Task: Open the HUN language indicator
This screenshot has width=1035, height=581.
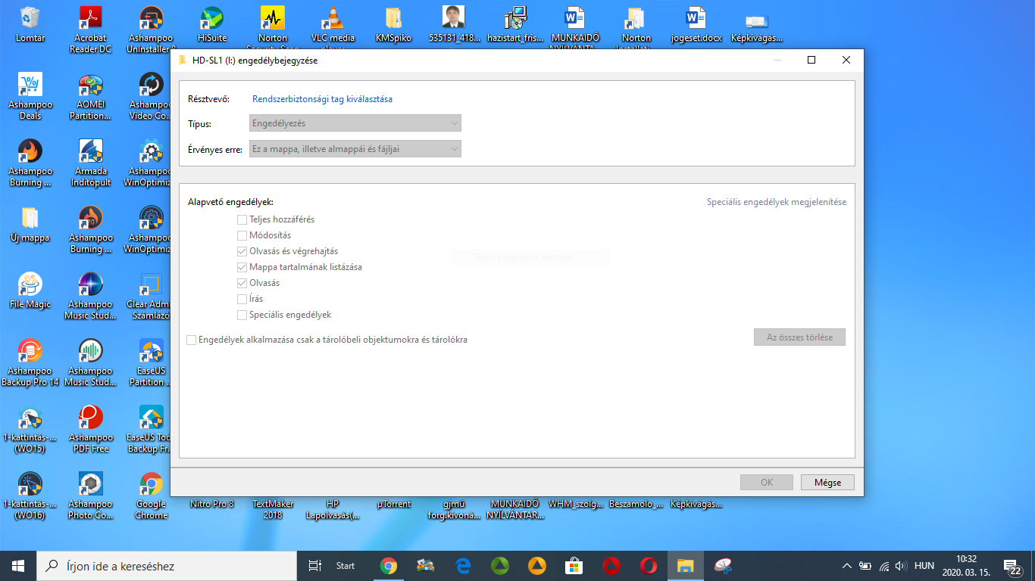Action: click(924, 565)
